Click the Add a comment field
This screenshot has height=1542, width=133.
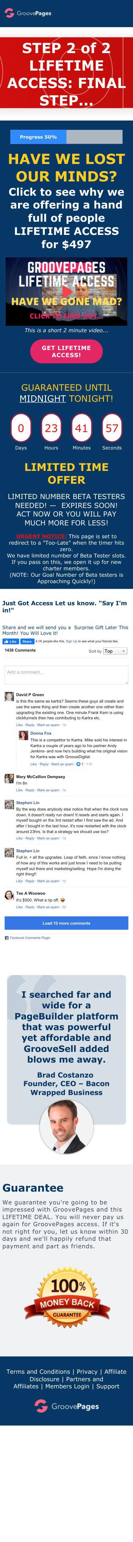point(66,675)
